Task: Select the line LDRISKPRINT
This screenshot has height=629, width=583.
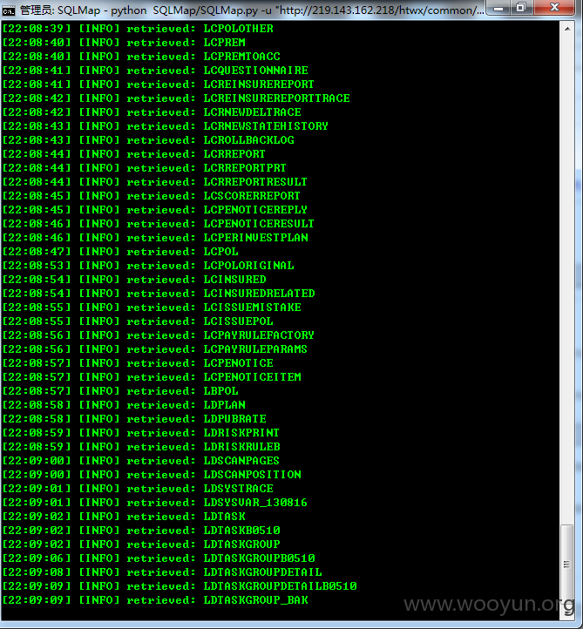Action: (141, 433)
